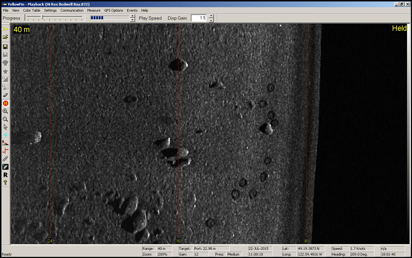Select the zoom out magnifier tool
Image resolution: width=412 pixels, height=258 pixels.
click(5, 119)
